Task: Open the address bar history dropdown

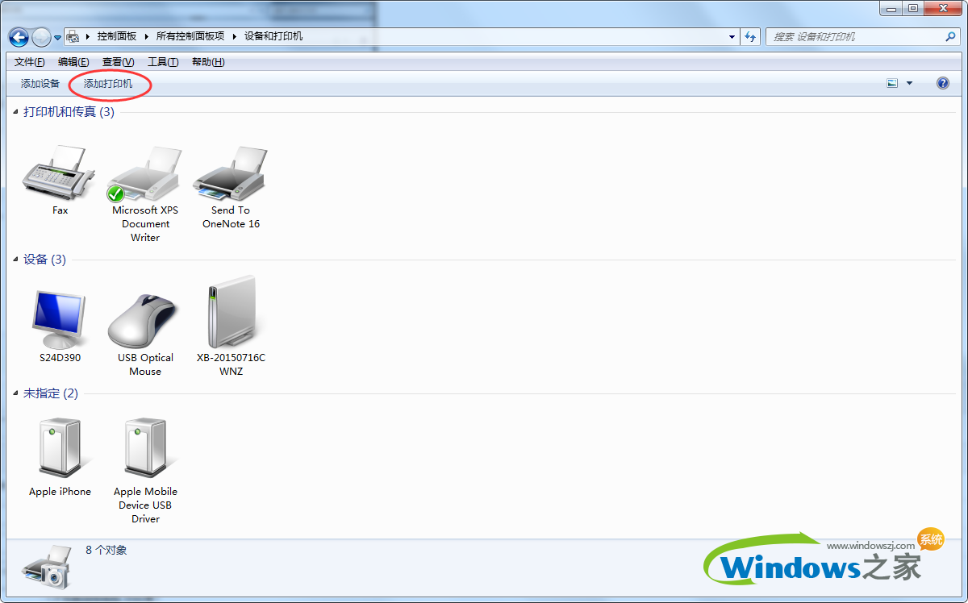Action: pyautogui.click(x=732, y=37)
